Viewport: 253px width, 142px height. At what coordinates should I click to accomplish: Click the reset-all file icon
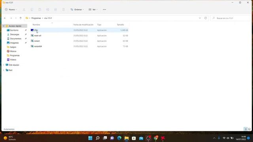pos(32,35)
